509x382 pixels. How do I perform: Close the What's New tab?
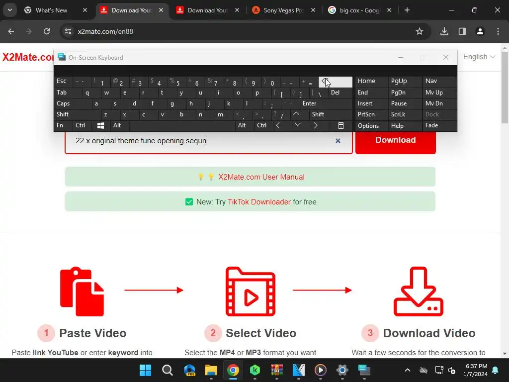[x=85, y=10]
